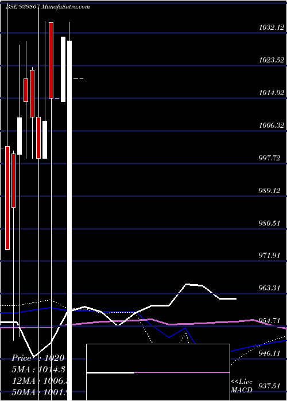Click the 1014.92 price axis label
This screenshot has width=287, height=401.
tap(272, 93)
